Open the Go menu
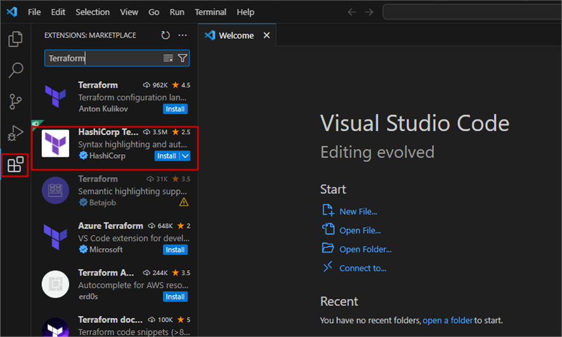562x337 pixels. 154,12
